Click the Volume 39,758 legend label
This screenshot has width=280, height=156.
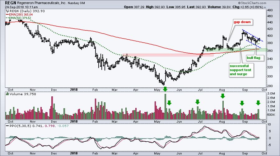[23, 94]
